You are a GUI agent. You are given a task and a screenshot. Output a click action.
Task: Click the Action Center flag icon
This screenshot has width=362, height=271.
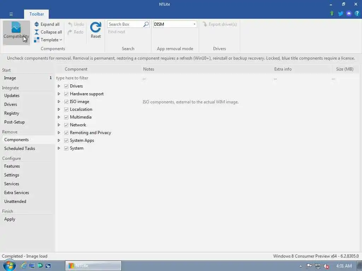coord(309,266)
